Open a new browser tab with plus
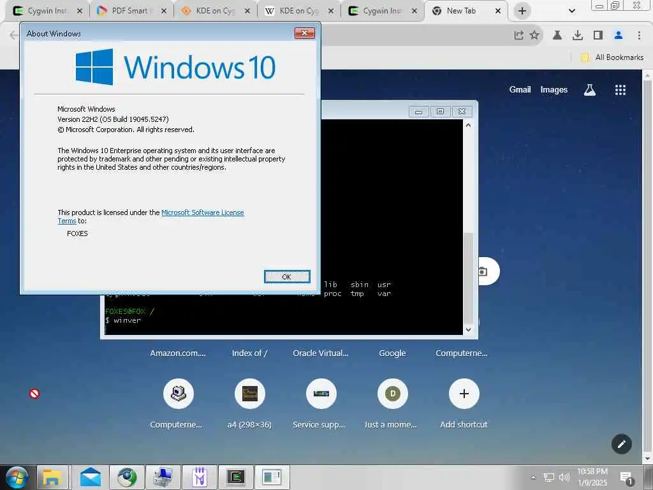653x490 pixels. [522, 11]
